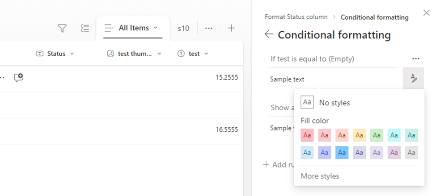Pick the bright blue fill swatch

(x=342, y=152)
